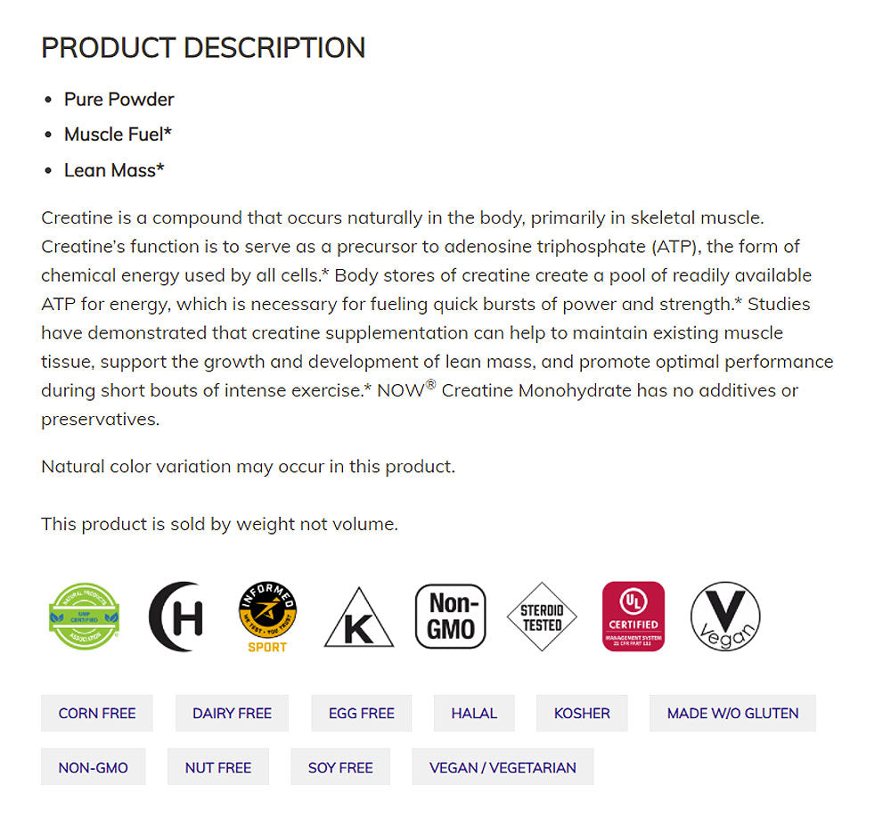Select the EGG FREE tag
891x826 pixels.
coord(362,713)
